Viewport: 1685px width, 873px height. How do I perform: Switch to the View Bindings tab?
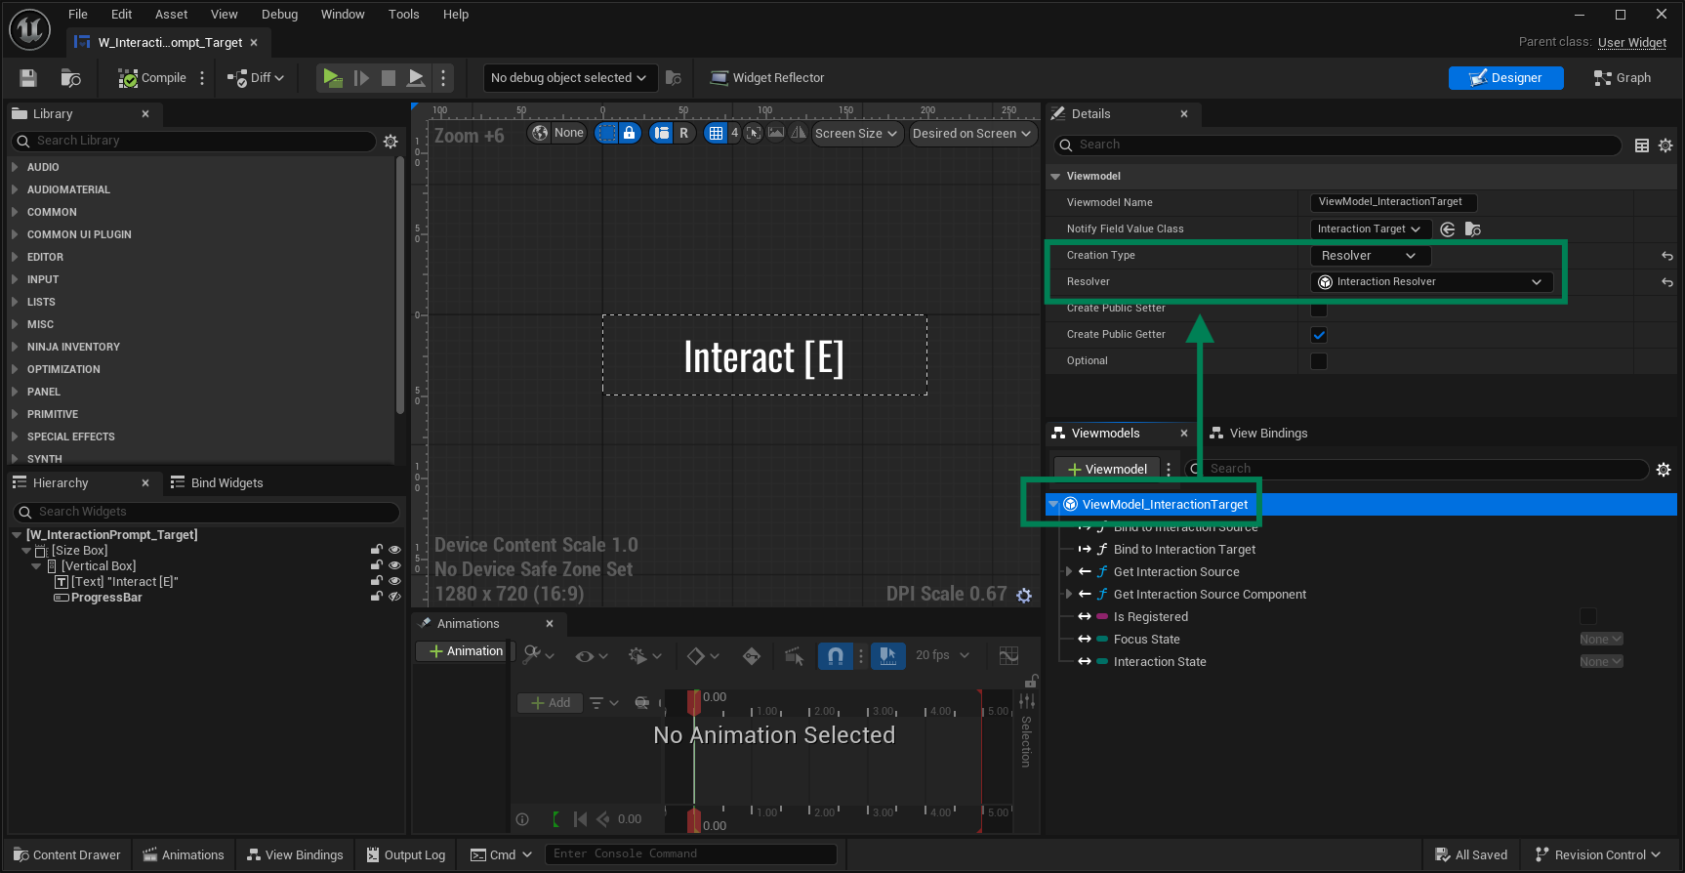click(1267, 434)
